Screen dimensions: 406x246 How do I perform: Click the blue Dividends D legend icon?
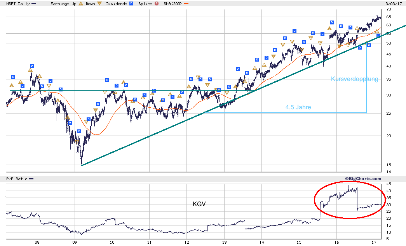(131, 3)
